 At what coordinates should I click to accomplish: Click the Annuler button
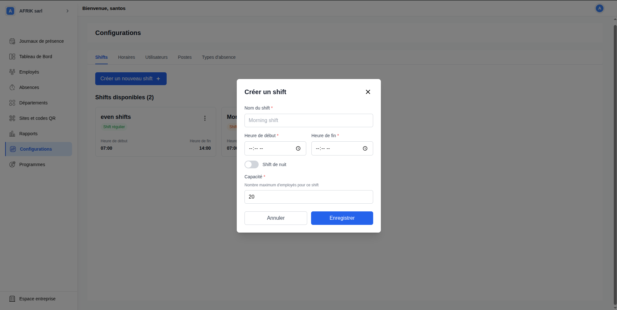tap(276, 218)
